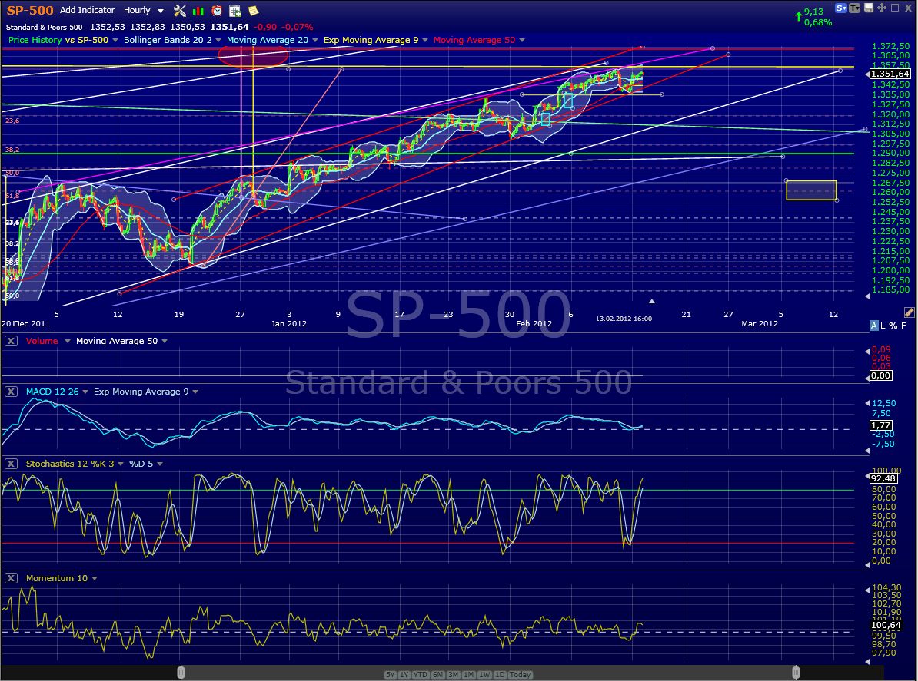Expand the Volume indicator dropdown arrow
Screen dimensions: 918x681
[68, 341]
